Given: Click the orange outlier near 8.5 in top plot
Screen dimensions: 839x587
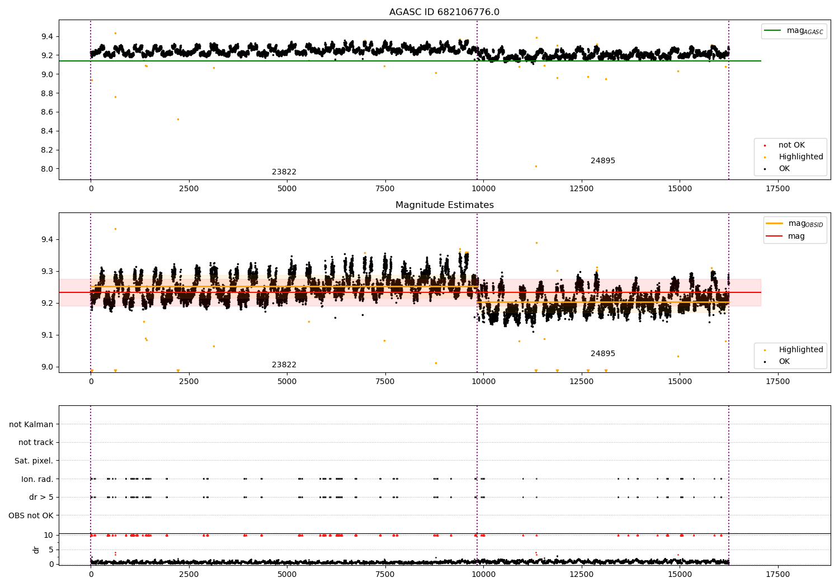Looking at the screenshot, I should click(178, 119).
